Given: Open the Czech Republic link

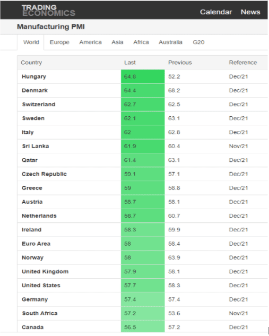Looking at the screenshot, I should point(44,174).
